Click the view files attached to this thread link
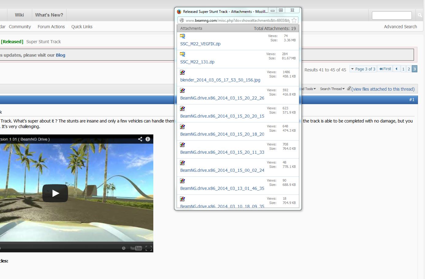Viewport: 425px width, 279px height. pos(383,89)
